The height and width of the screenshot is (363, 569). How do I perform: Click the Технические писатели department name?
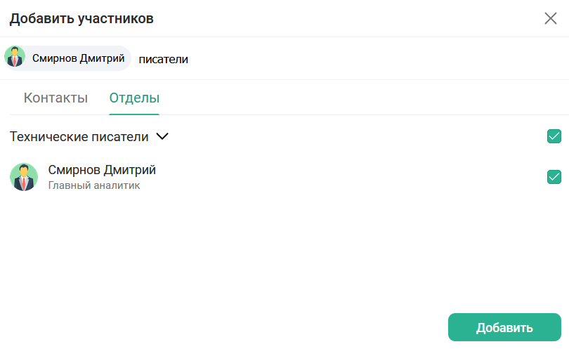click(x=79, y=136)
